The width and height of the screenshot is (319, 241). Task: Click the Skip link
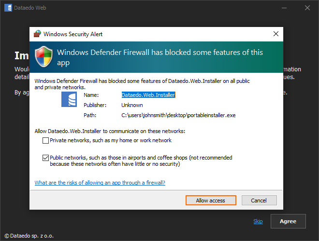pos(258,221)
